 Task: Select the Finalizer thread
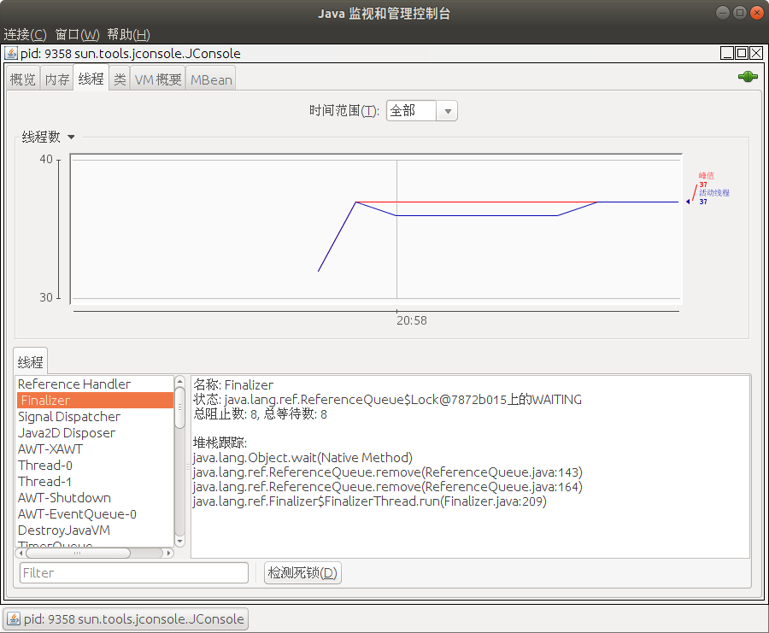coord(95,400)
